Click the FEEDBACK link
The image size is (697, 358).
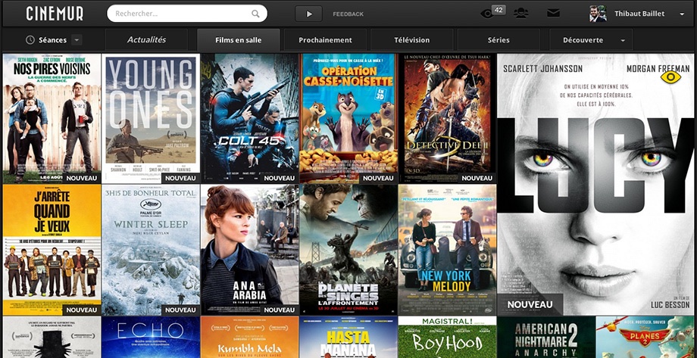[x=348, y=14]
